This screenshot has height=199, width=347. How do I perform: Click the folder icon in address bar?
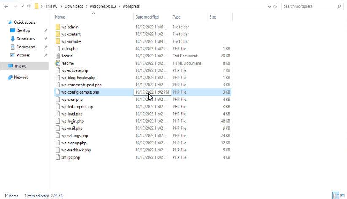(36, 6)
